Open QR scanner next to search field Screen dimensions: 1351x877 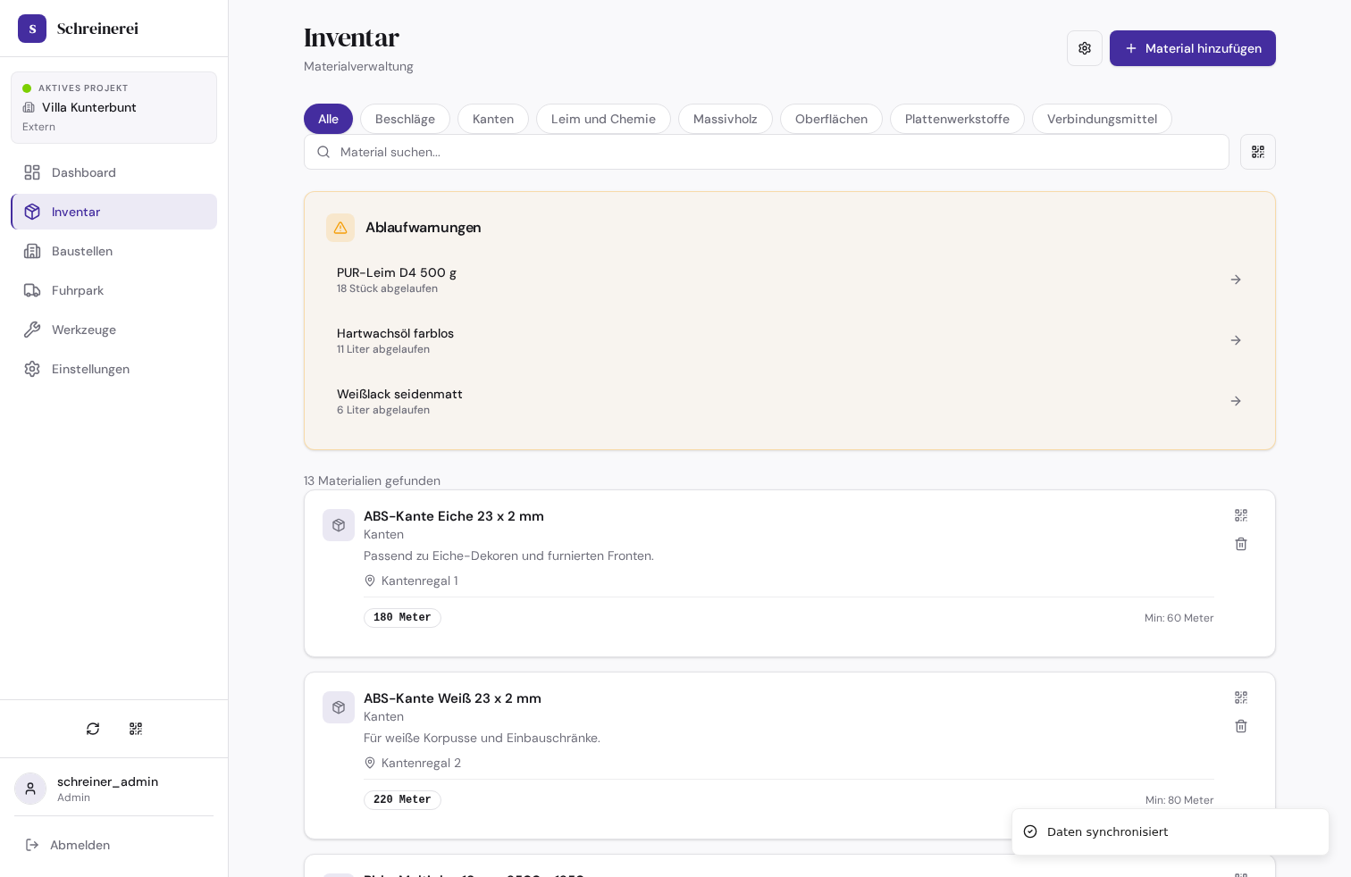pos(1257,152)
